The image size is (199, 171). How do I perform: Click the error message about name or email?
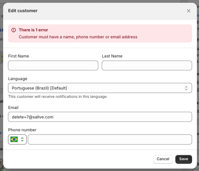point(78,37)
